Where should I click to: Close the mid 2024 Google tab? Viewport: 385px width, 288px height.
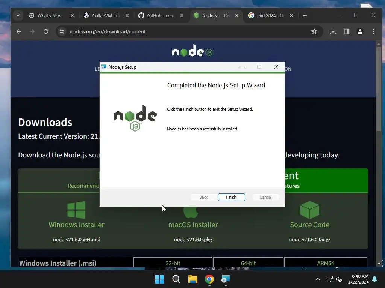click(291, 15)
